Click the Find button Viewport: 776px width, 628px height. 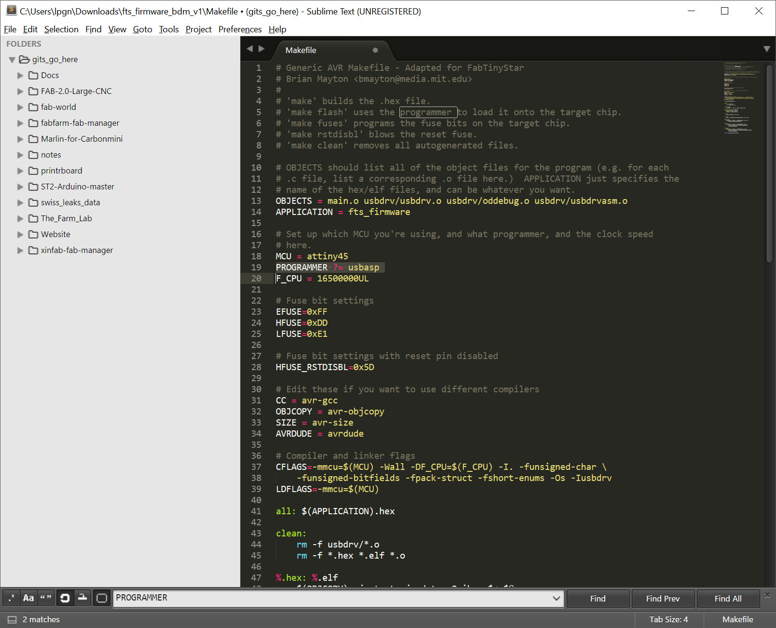598,599
